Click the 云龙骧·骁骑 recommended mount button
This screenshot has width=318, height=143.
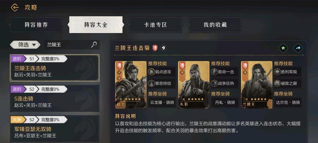click(162, 103)
